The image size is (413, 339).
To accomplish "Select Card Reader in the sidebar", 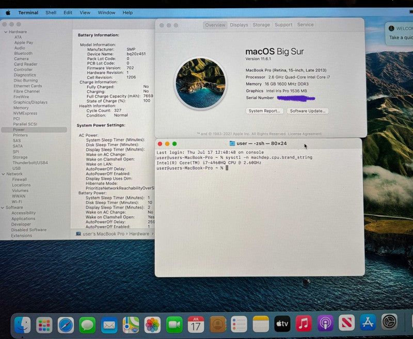I will point(25,64).
